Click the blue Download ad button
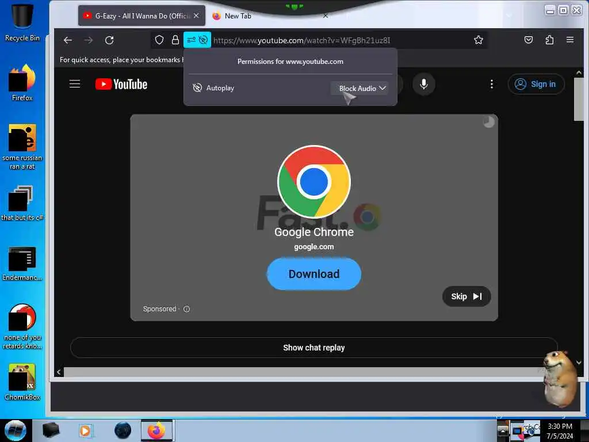The image size is (589, 442). (x=314, y=274)
